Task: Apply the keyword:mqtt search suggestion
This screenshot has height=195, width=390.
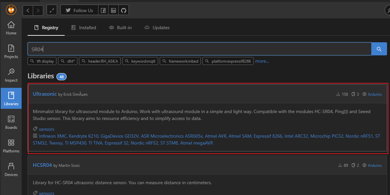Action: click(x=140, y=61)
